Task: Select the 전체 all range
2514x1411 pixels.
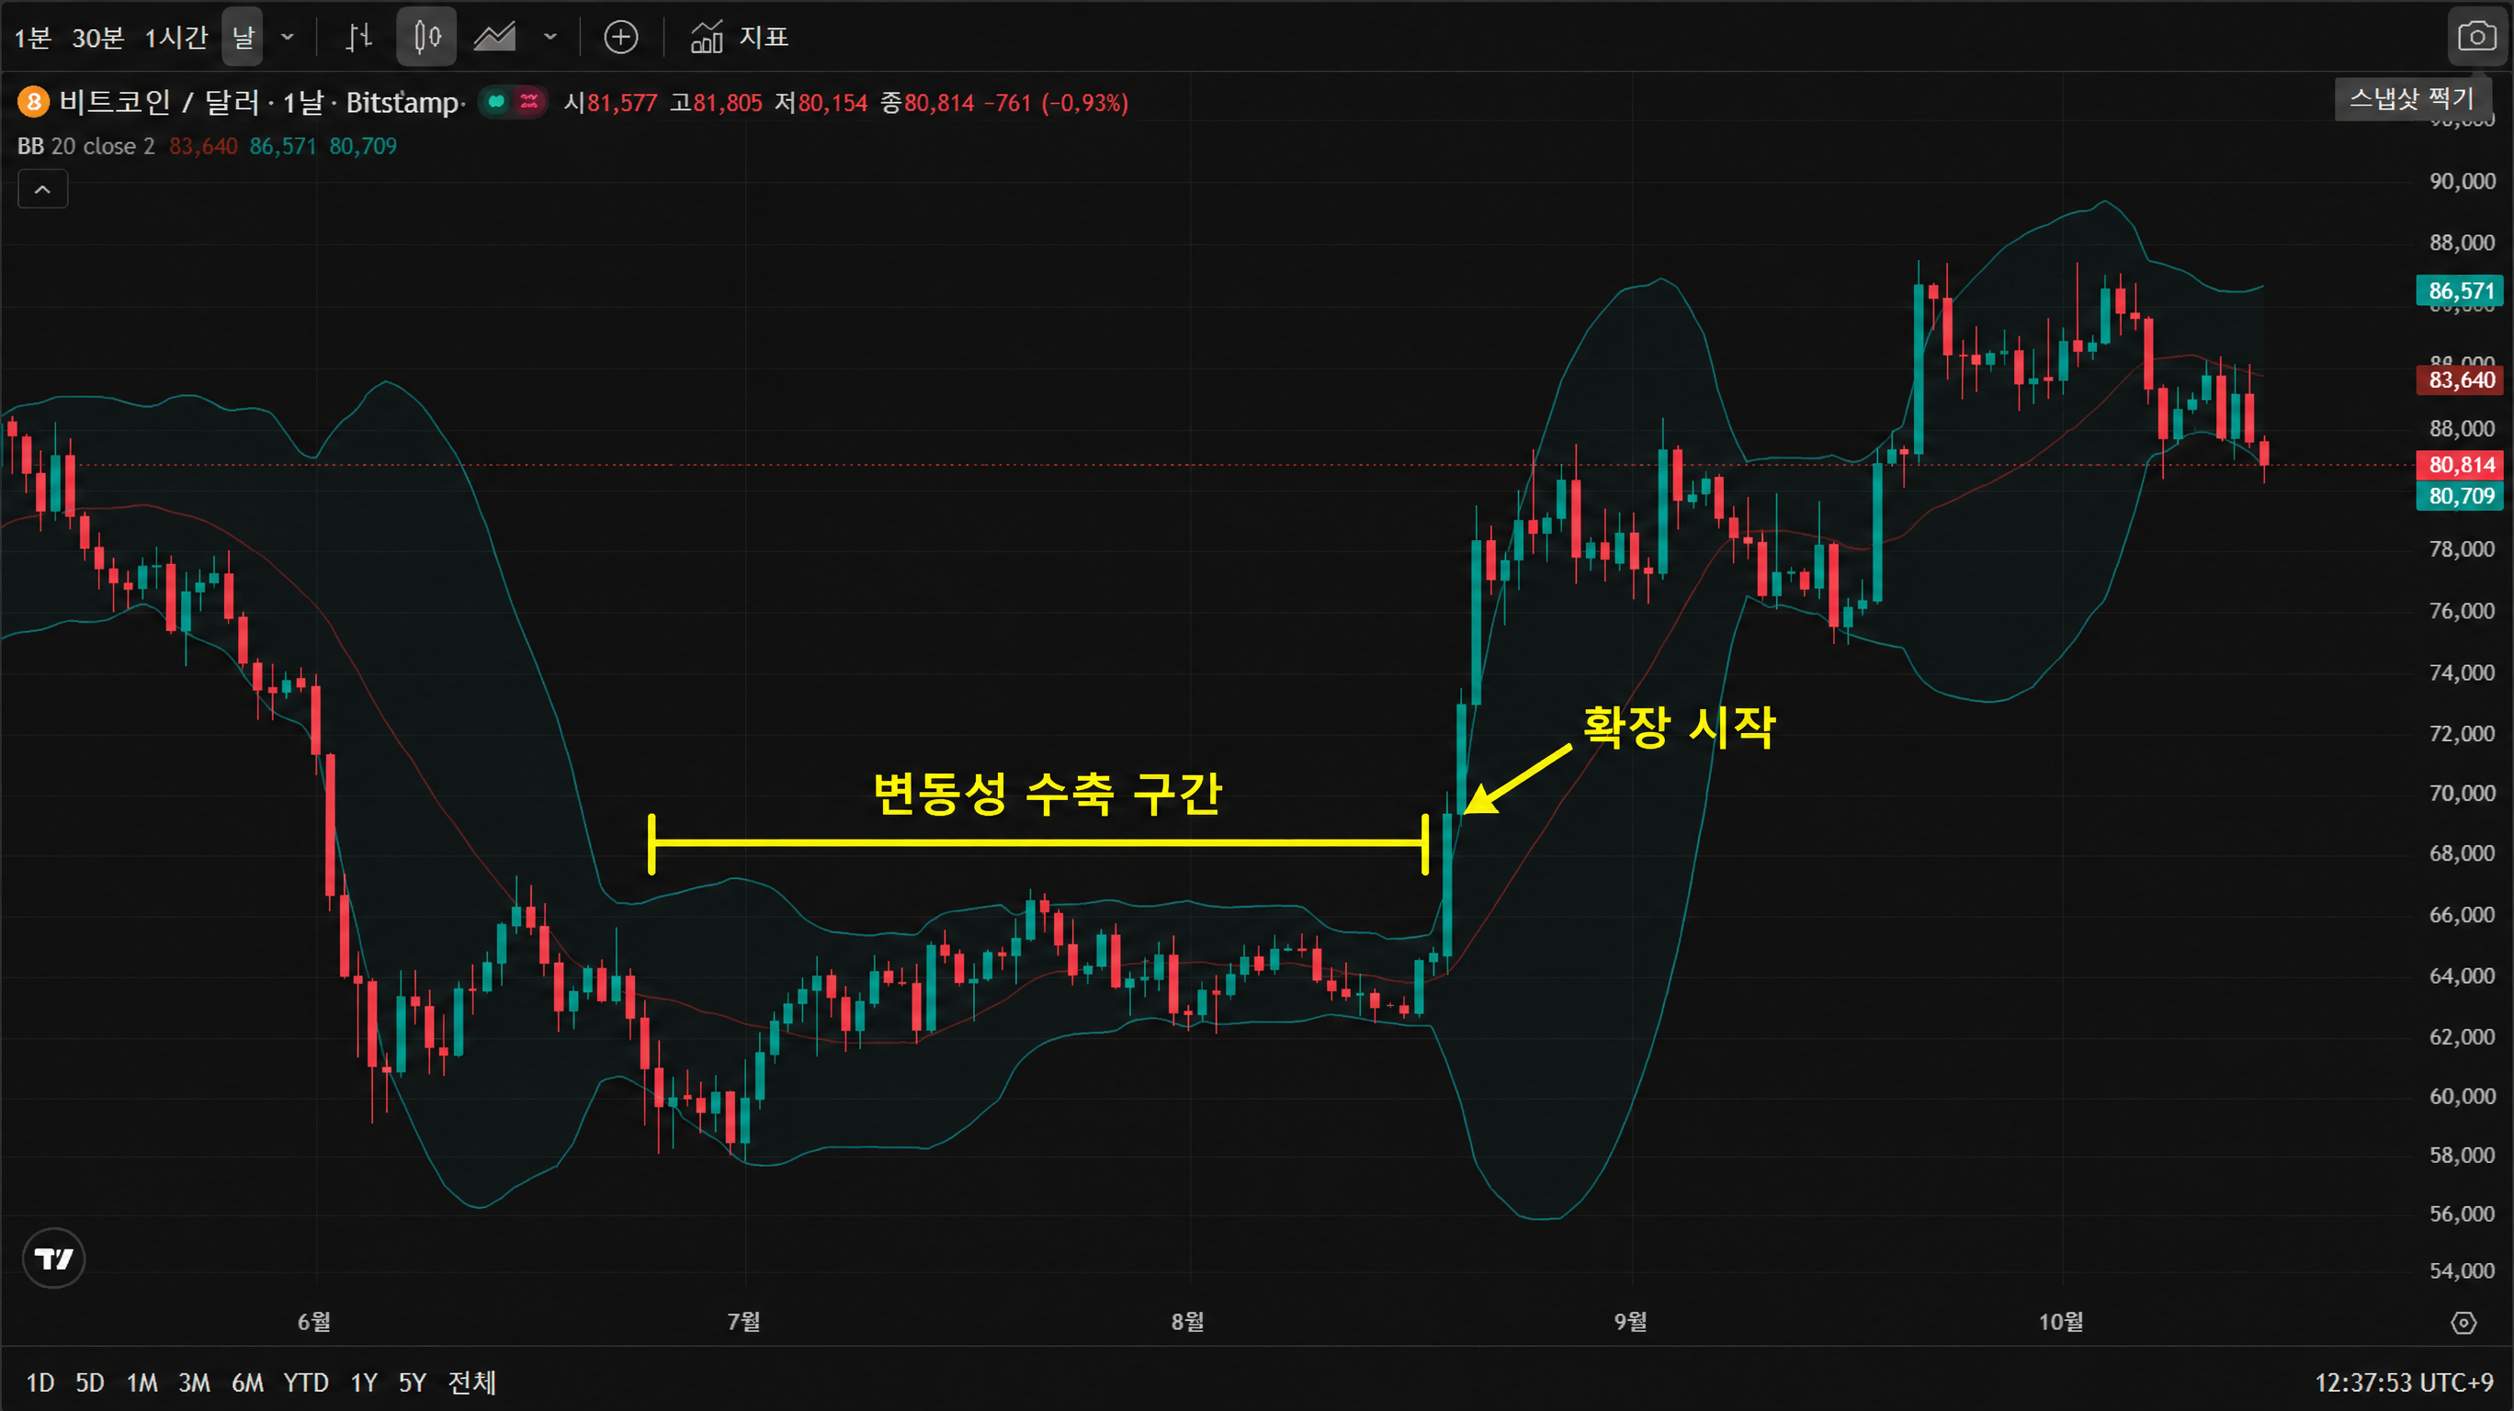Action: coord(472,1383)
